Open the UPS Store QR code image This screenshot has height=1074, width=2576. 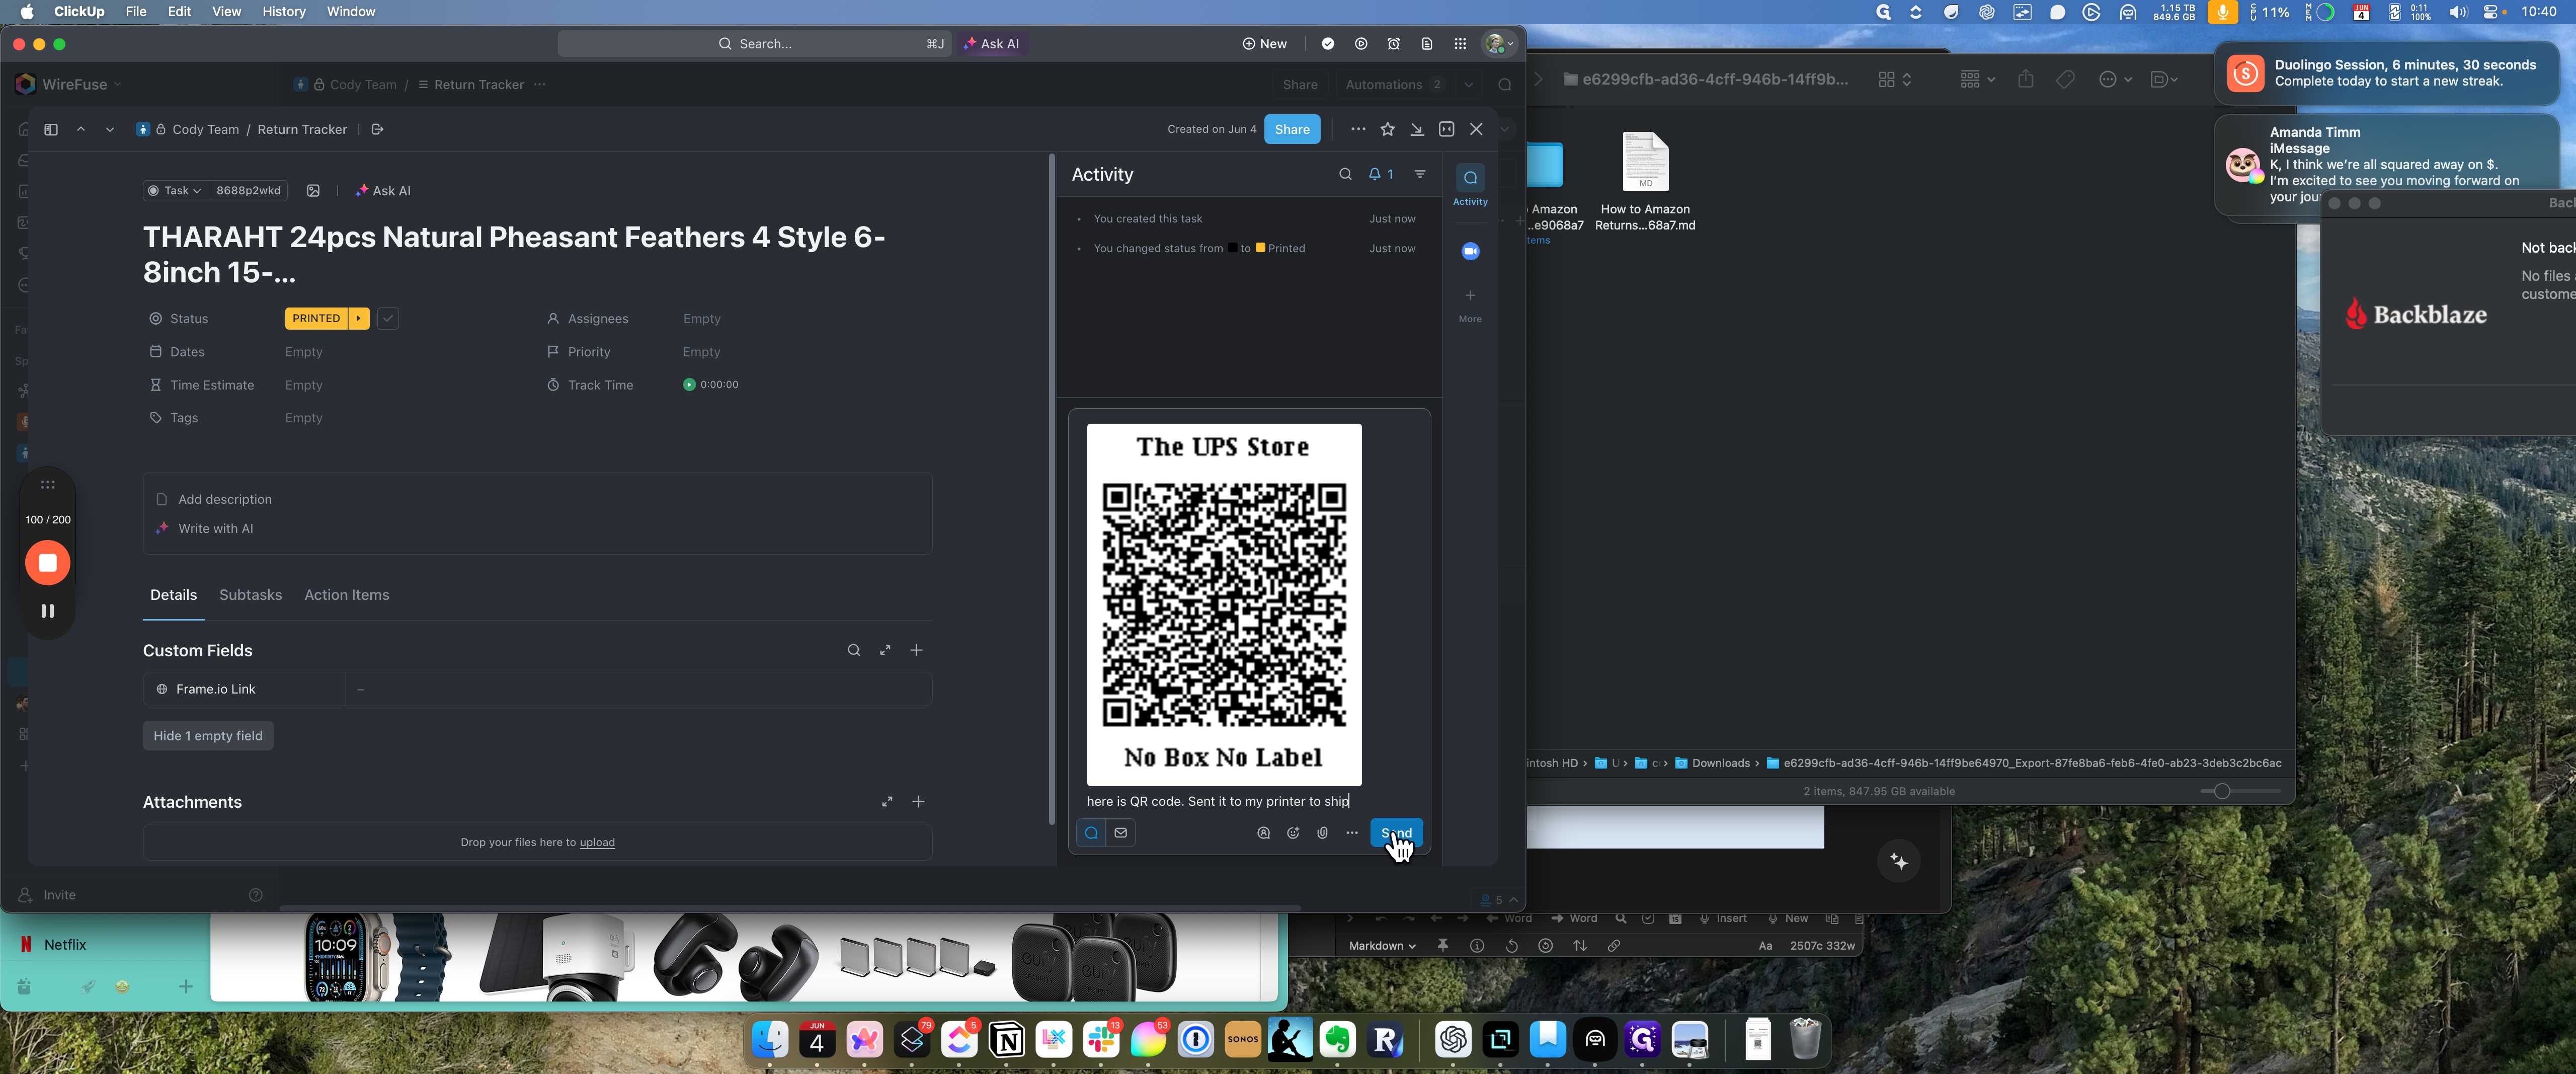coord(1224,604)
